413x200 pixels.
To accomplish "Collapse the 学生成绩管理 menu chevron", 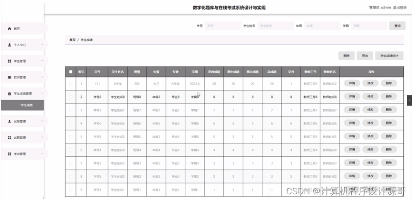I will pos(42,94).
